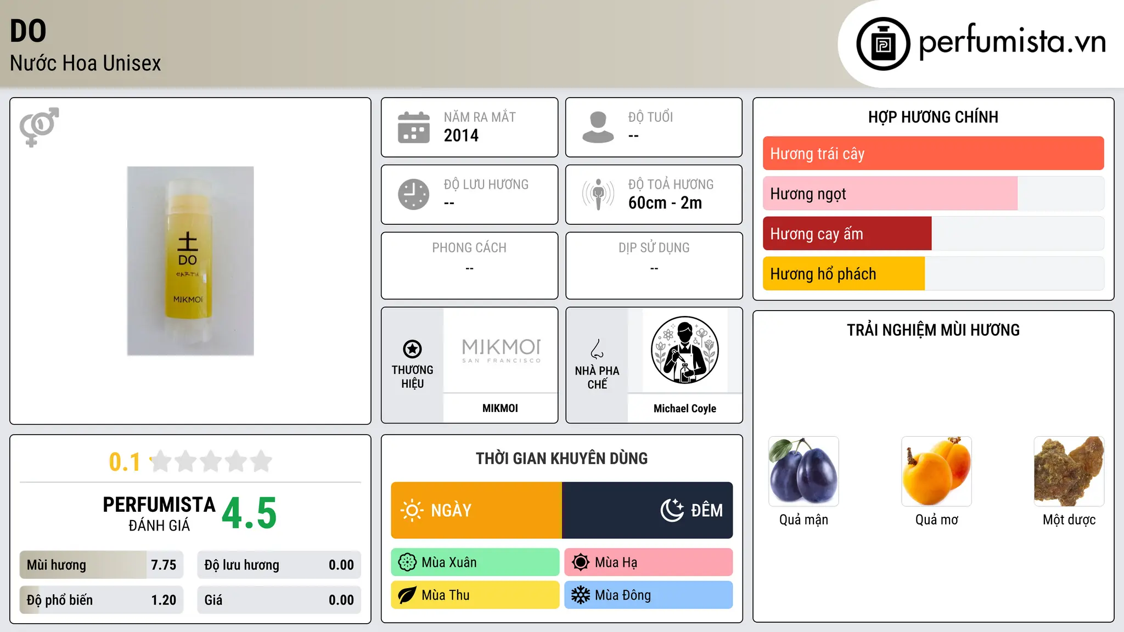Viewport: 1124px width, 632px height.
Task: Click the Mùi hương 7.75 rating bar
Action: pos(102,565)
